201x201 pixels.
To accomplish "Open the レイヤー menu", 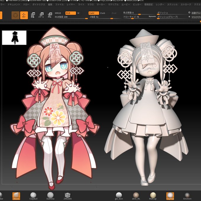I will click(x=71, y=4).
